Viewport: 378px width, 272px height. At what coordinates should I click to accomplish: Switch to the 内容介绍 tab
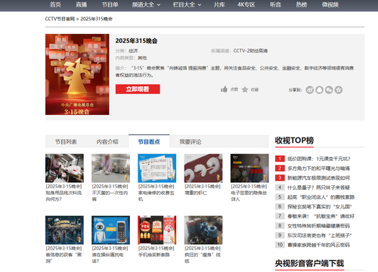(x=107, y=142)
